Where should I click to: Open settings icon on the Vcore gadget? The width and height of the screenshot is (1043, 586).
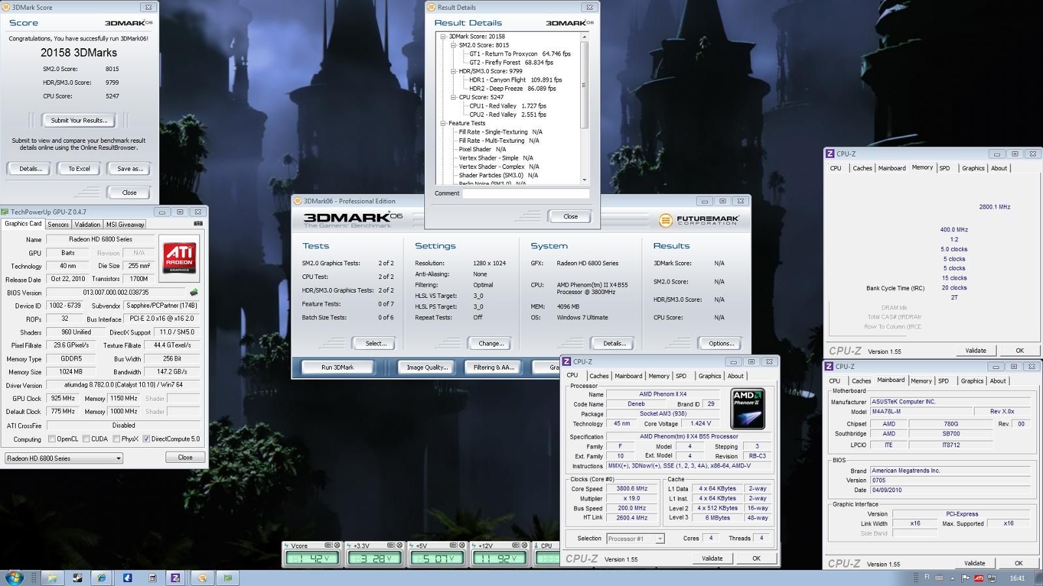(x=329, y=545)
